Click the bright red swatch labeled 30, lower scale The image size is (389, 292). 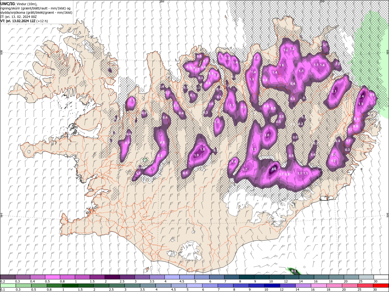pos(381,286)
